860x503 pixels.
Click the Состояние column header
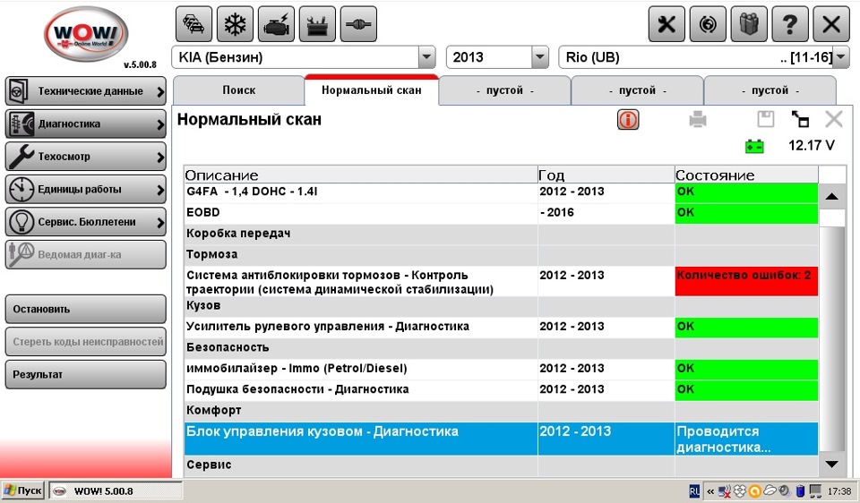coord(746,175)
